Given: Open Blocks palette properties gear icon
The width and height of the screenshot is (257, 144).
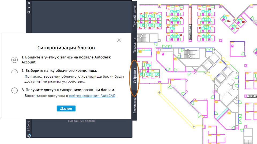Looking at the screenshot, I should click(29, 12).
